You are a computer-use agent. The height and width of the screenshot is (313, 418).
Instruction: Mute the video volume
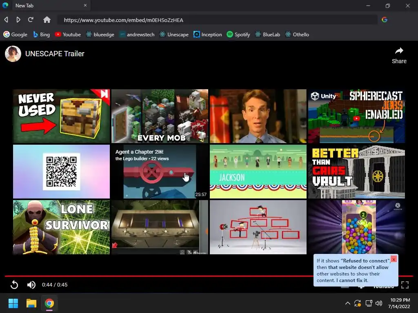pyautogui.click(x=31, y=285)
